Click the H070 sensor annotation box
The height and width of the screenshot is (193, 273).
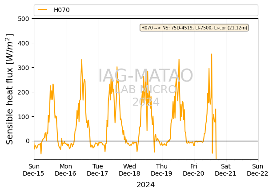[194, 28]
